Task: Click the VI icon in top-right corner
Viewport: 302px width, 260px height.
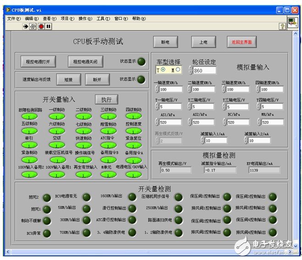Action: pyautogui.click(x=292, y=22)
